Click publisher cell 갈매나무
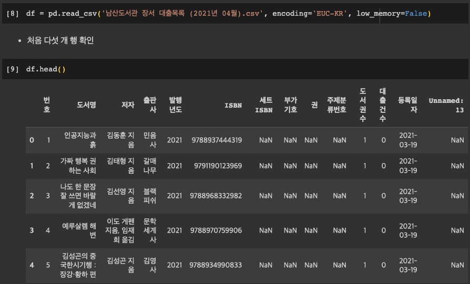The image size is (470, 284). tap(150, 166)
